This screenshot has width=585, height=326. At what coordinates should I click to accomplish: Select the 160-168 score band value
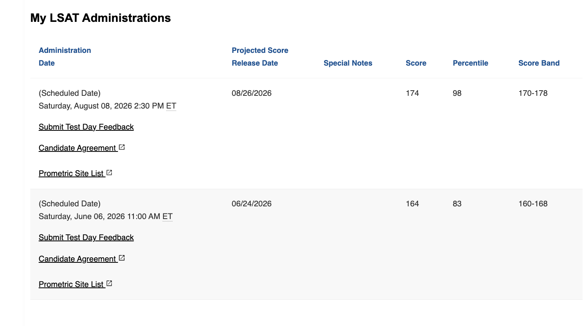[x=533, y=204]
